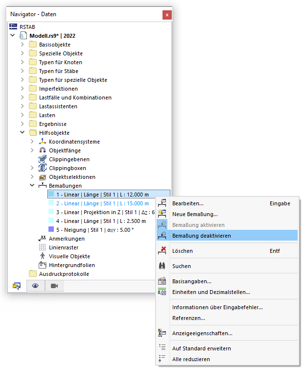Expand the Spezielle Objekte folder
The width and height of the screenshot is (302, 368).
coord(23,53)
